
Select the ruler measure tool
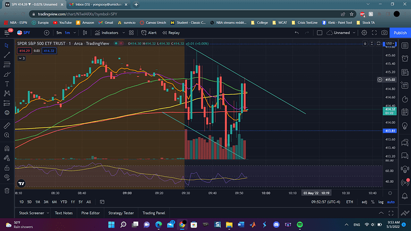pos(7,126)
